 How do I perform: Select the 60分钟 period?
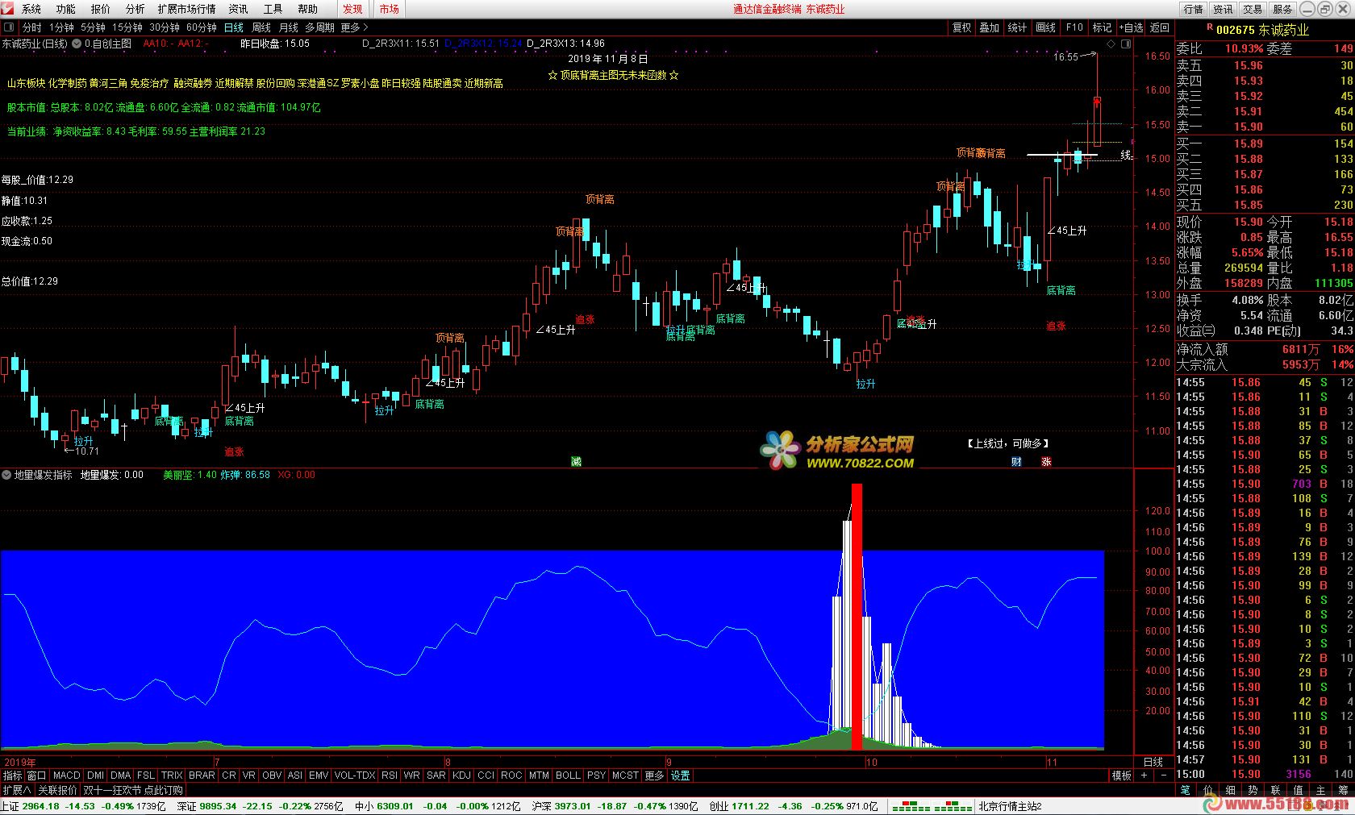(202, 27)
